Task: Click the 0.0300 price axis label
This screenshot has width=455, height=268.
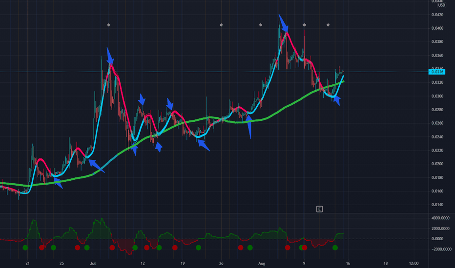Action: (x=437, y=96)
